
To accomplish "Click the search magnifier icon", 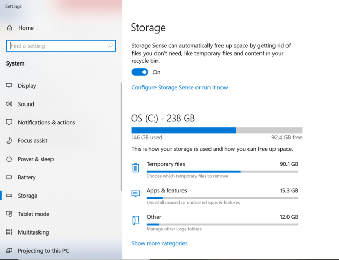I will (x=111, y=46).
